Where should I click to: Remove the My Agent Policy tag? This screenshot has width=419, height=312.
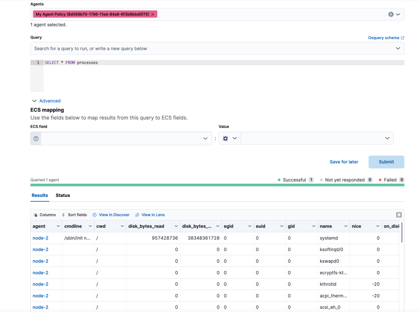click(x=152, y=14)
